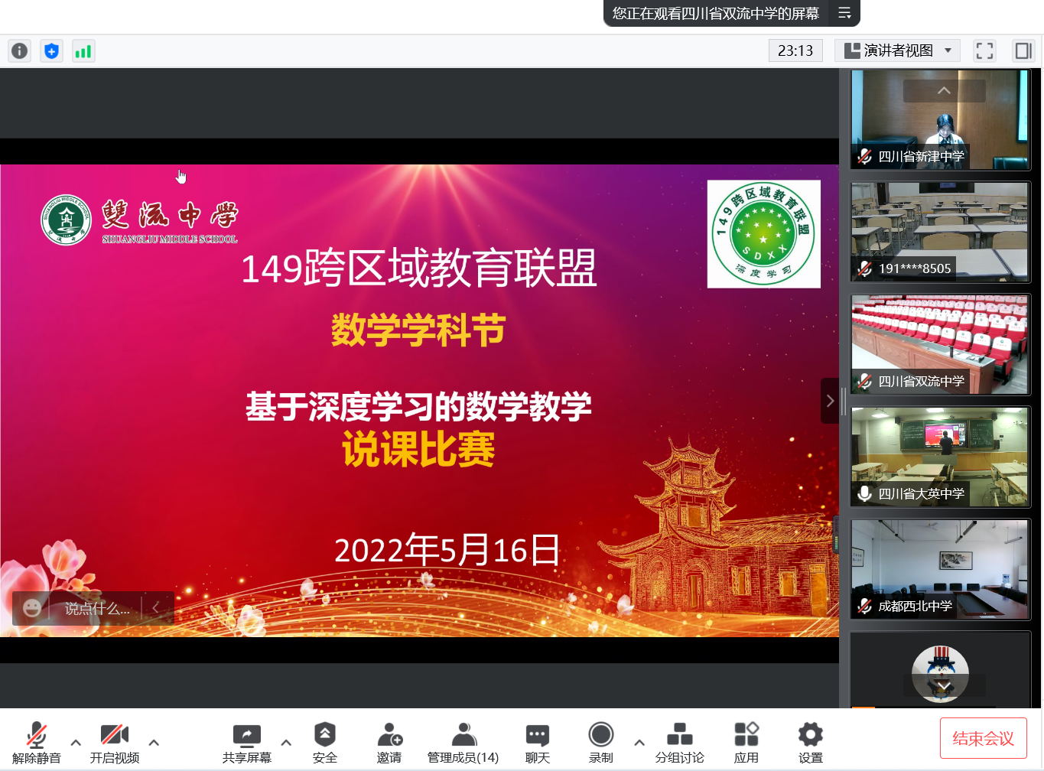Screen dimensions: 1044x771
Task: Open the Share Screen (共享屏幕) tool
Action: pyautogui.click(x=246, y=743)
